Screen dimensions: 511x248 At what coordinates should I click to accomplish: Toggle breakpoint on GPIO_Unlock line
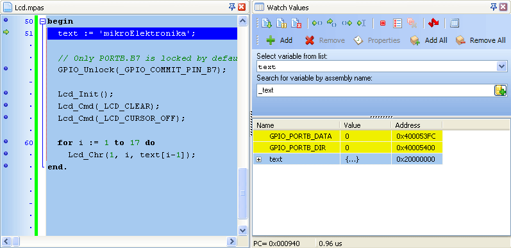pos(6,68)
